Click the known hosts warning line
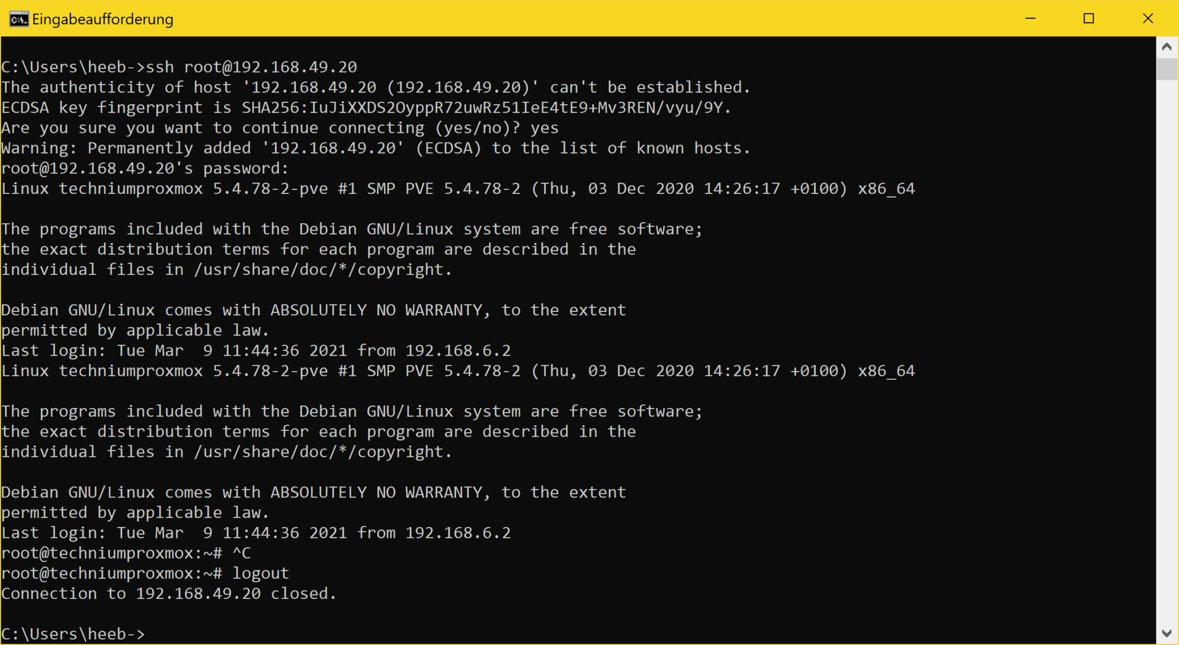 pyautogui.click(x=374, y=147)
